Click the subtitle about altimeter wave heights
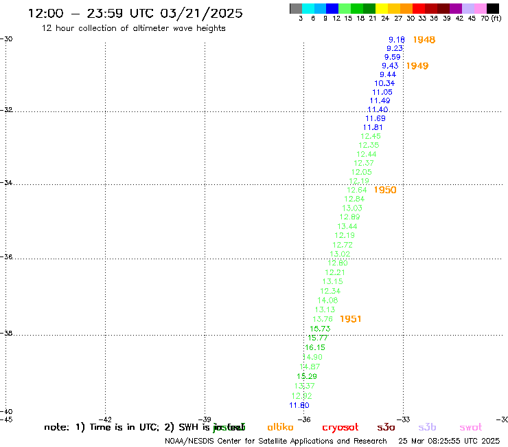Image resolution: width=508 pixels, height=447 pixels. pos(133,28)
